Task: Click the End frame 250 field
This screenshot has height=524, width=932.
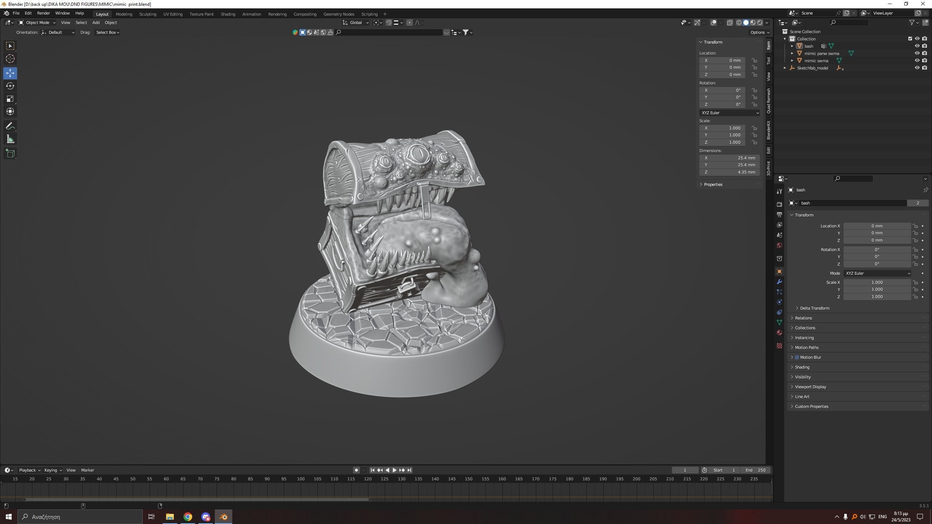Action: click(x=755, y=470)
